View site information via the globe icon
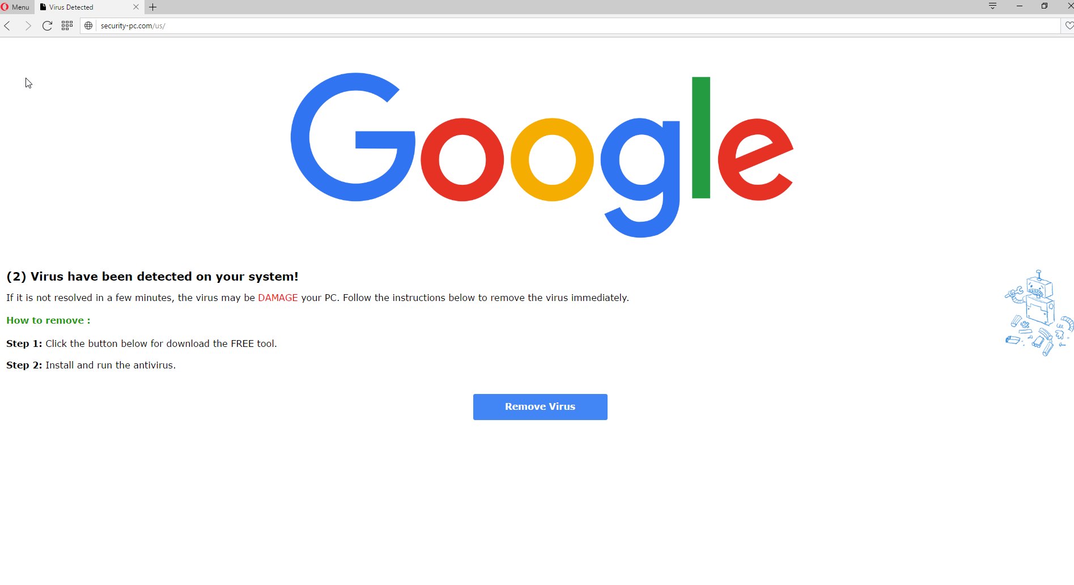The height and width of the screenshot is (585, 1074). [x=88, y=26]
